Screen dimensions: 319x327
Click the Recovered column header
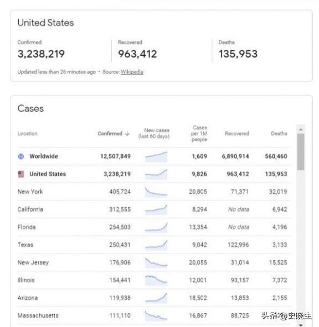pos(237,134)
